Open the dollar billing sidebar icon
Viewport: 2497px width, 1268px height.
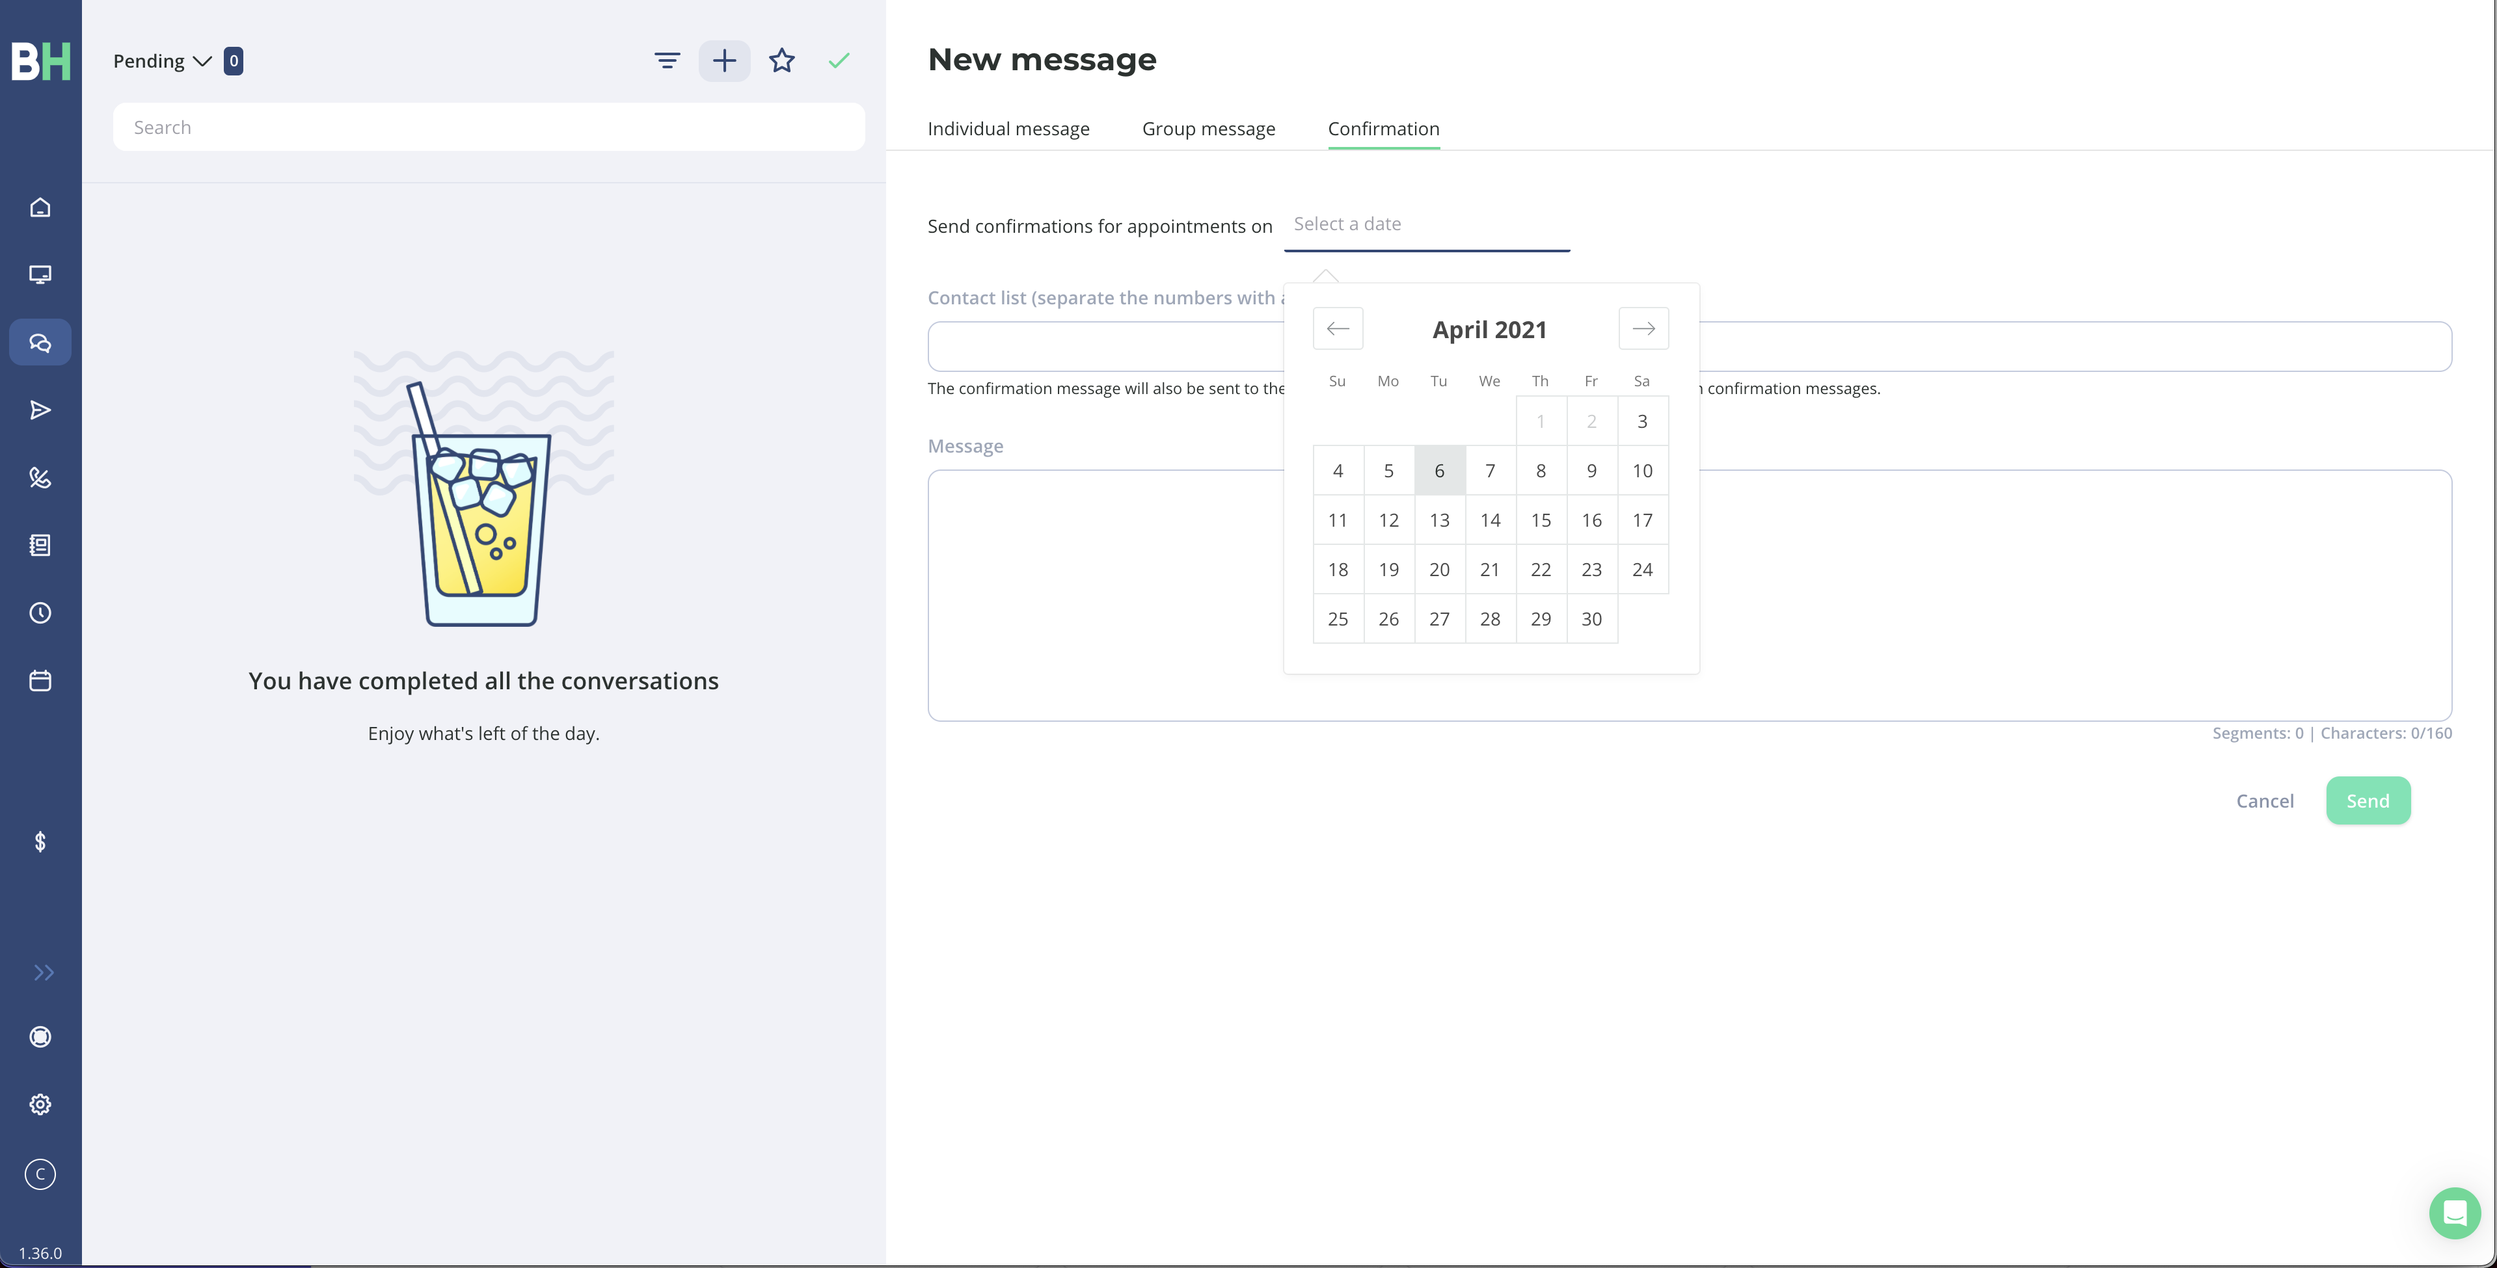coord(40,842)
